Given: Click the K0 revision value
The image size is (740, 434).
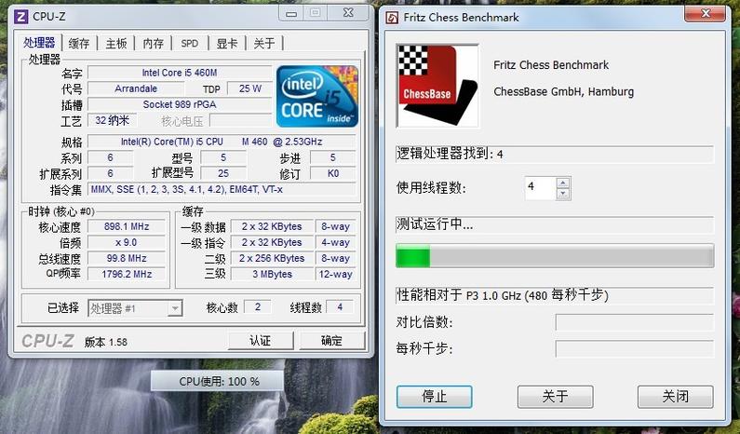Looking at the screenshot, I should (x=333, y=174).
